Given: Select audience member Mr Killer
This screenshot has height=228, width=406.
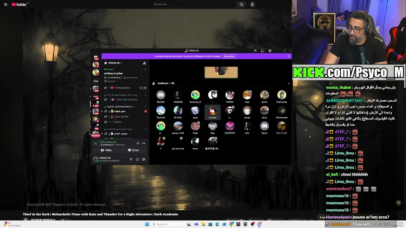Looking at the screenshot, I should [178, 112].
